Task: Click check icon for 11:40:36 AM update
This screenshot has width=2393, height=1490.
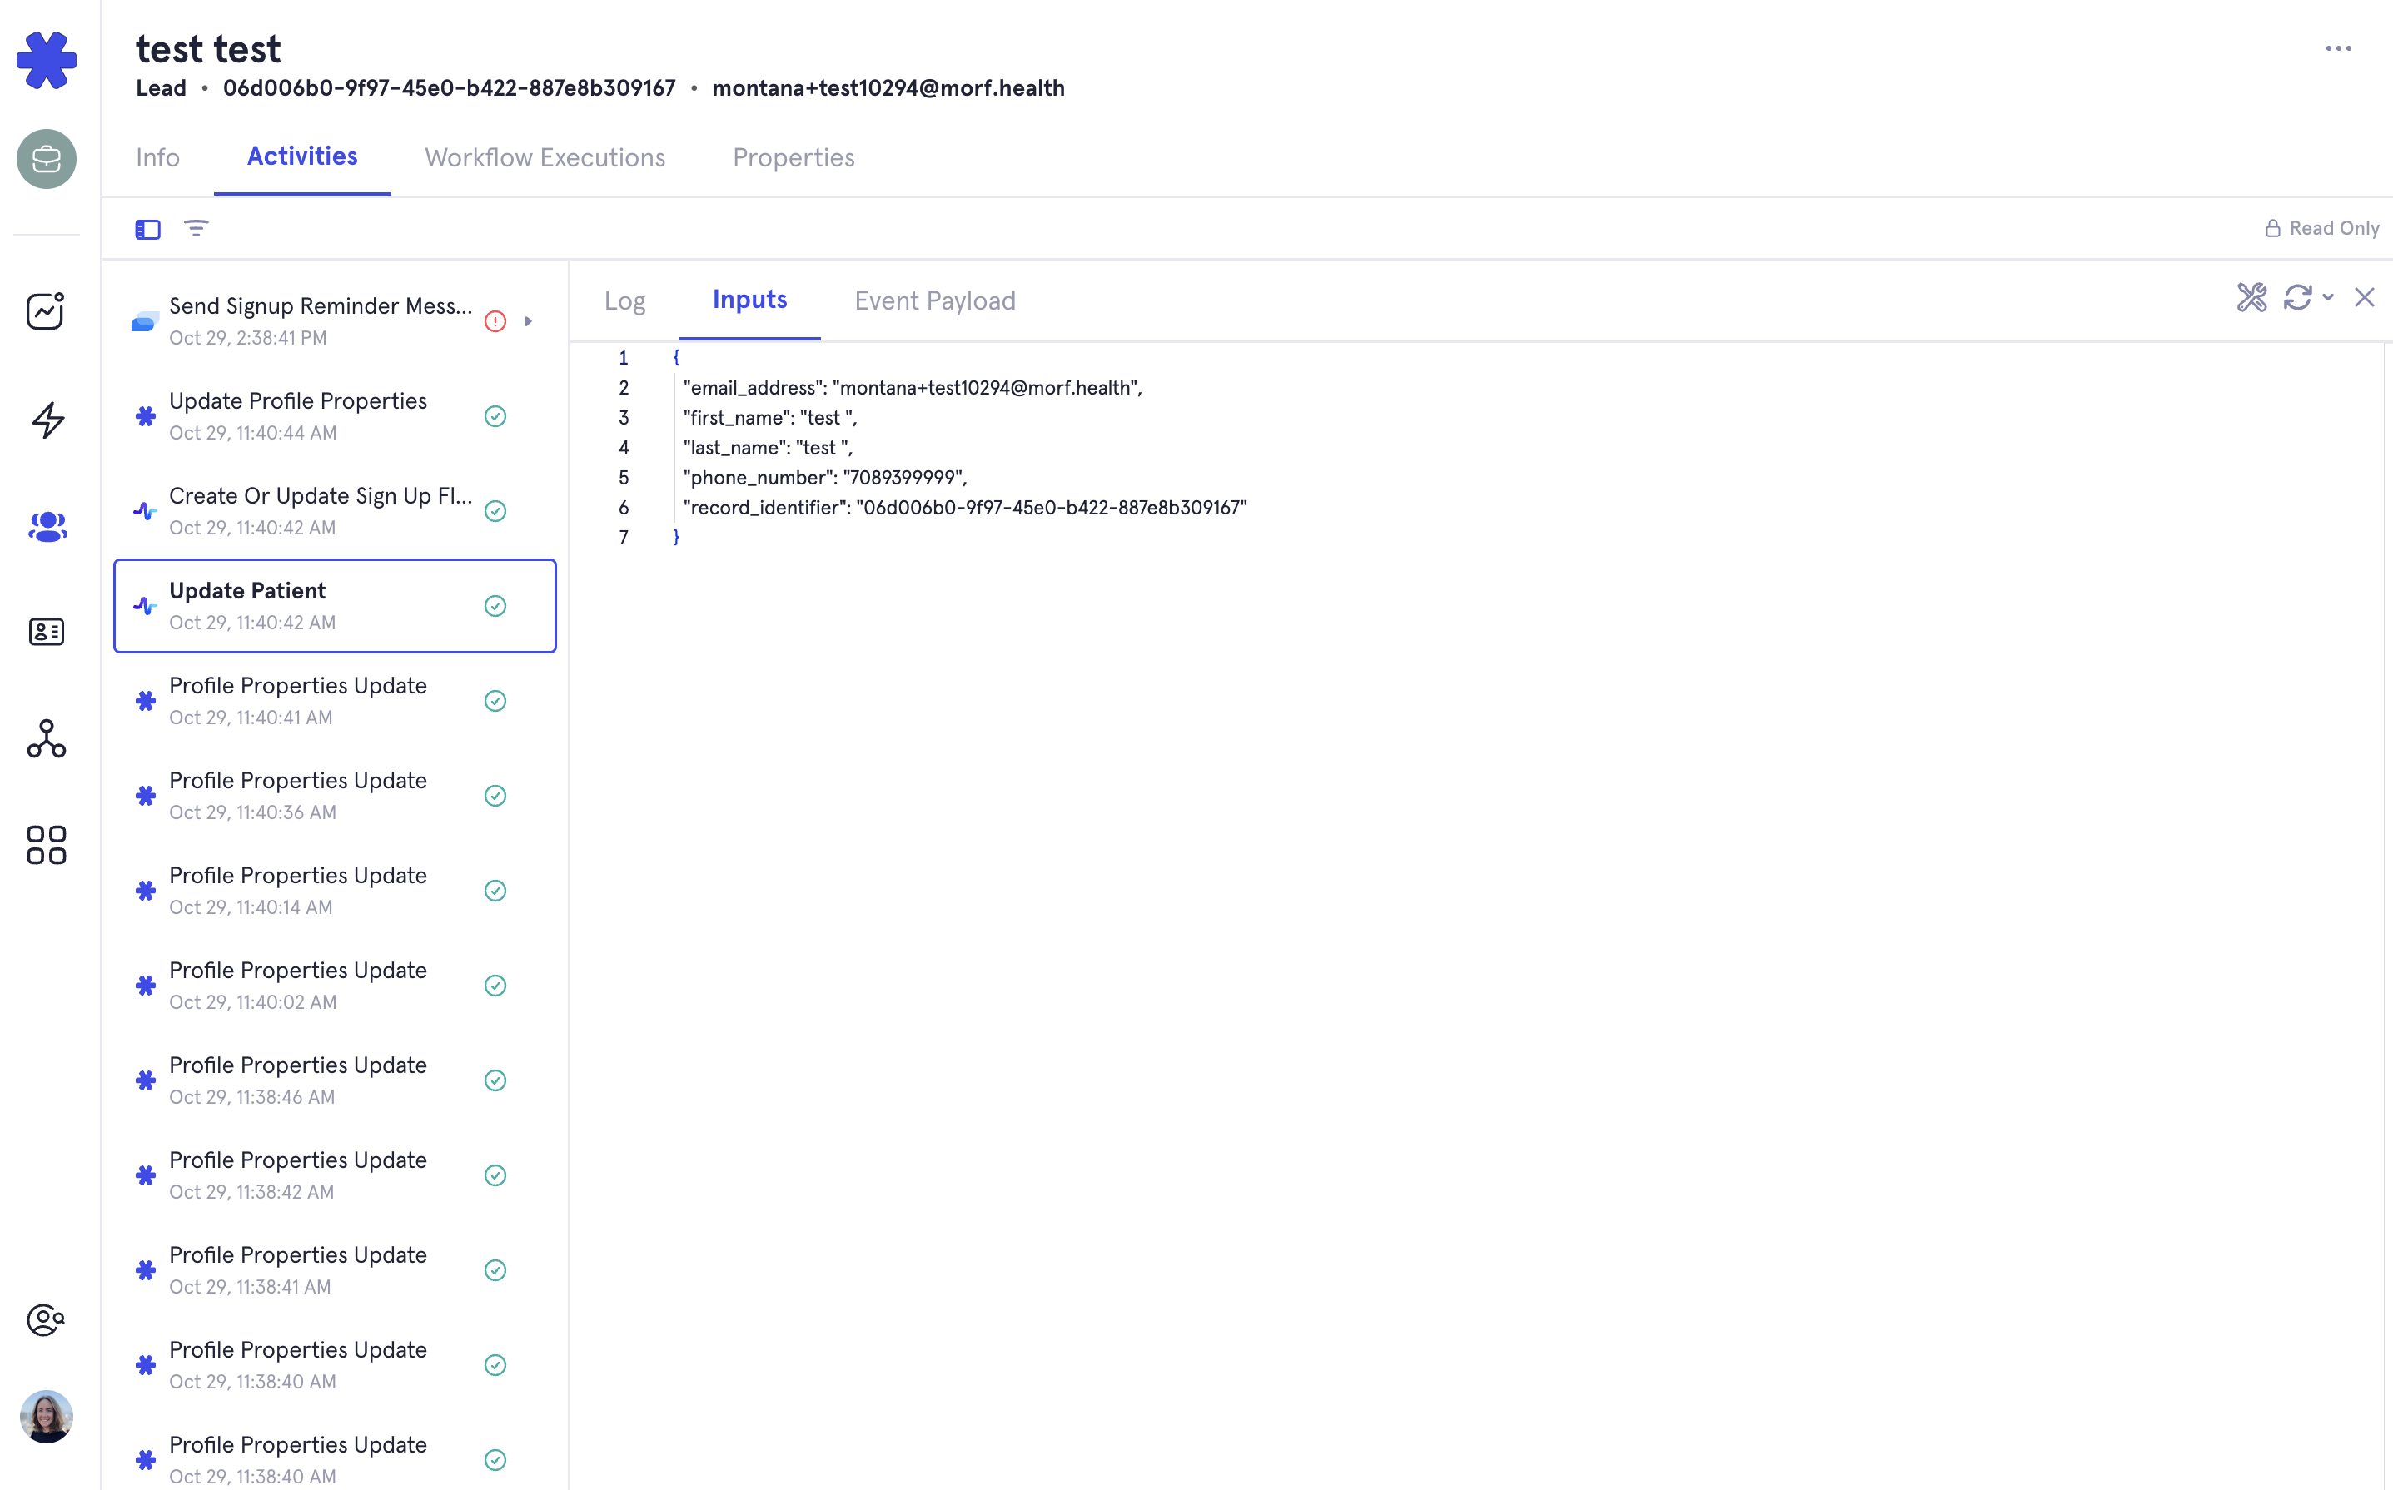Action: coord(495,795)
